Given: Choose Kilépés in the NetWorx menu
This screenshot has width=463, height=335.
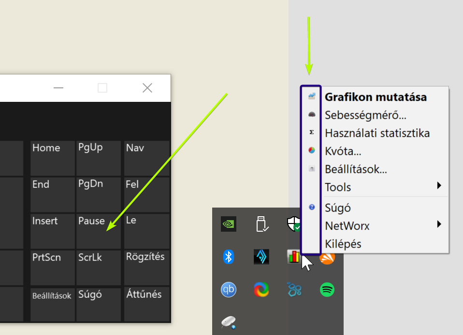Looking at the screenshot, I should click(x=343, y=244).
